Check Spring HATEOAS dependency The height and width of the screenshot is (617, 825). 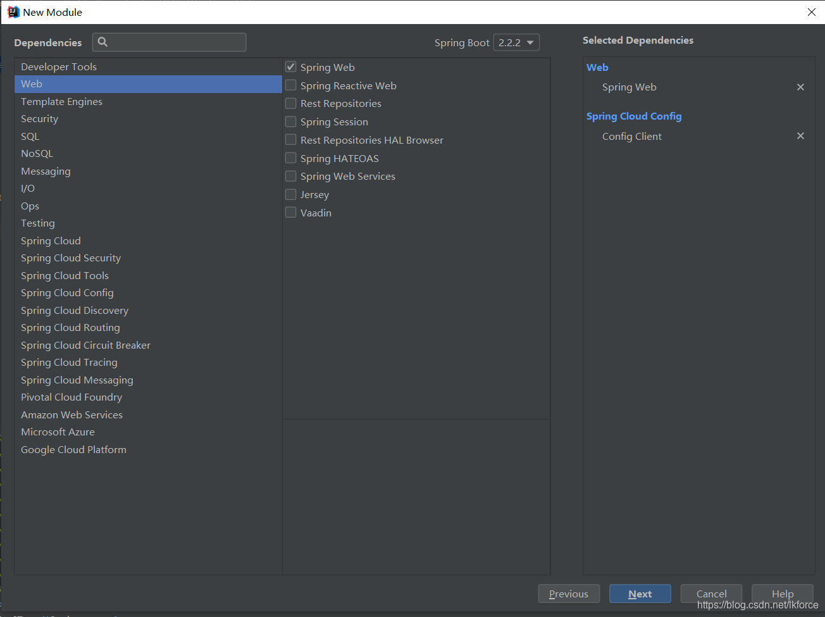click(x=291, y=158)
